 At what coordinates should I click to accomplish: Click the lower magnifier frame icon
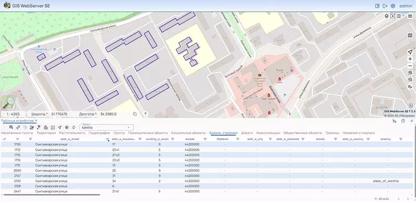point(410,80)
